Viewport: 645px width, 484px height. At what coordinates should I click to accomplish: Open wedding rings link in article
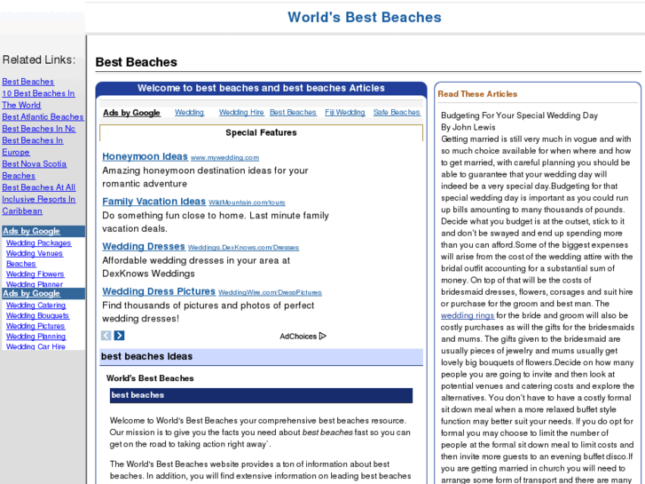468,315
